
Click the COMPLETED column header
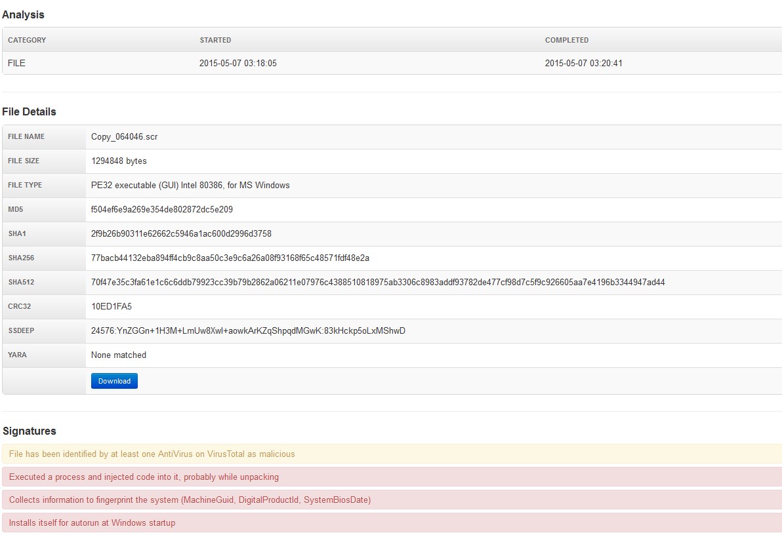pyautogui.click(x=567, y=40)
